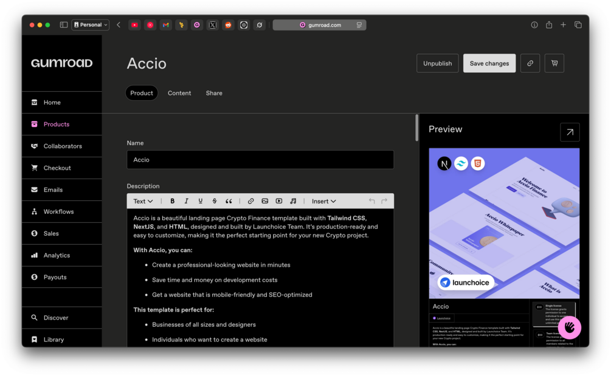Apply italic formatting in description editor

click(186, 201)
